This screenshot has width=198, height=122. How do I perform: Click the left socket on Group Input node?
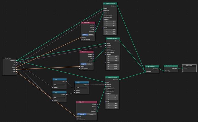tap(17, 63)
